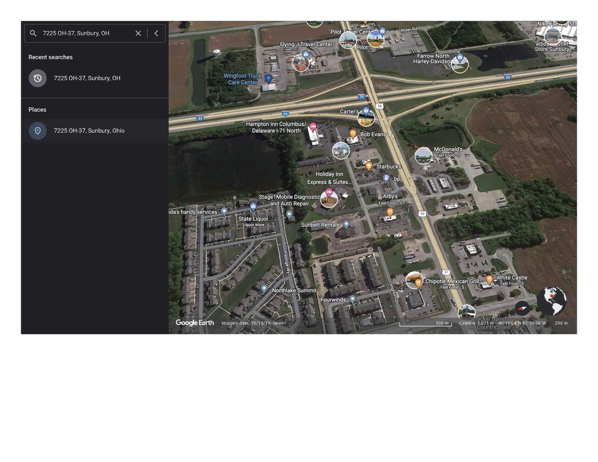The image size is (598, 462).
Task: Click the adidas Outlet Store Sunbury photo marker
Action: click(553, 36)
